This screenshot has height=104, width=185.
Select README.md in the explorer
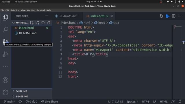coord(32,33)
